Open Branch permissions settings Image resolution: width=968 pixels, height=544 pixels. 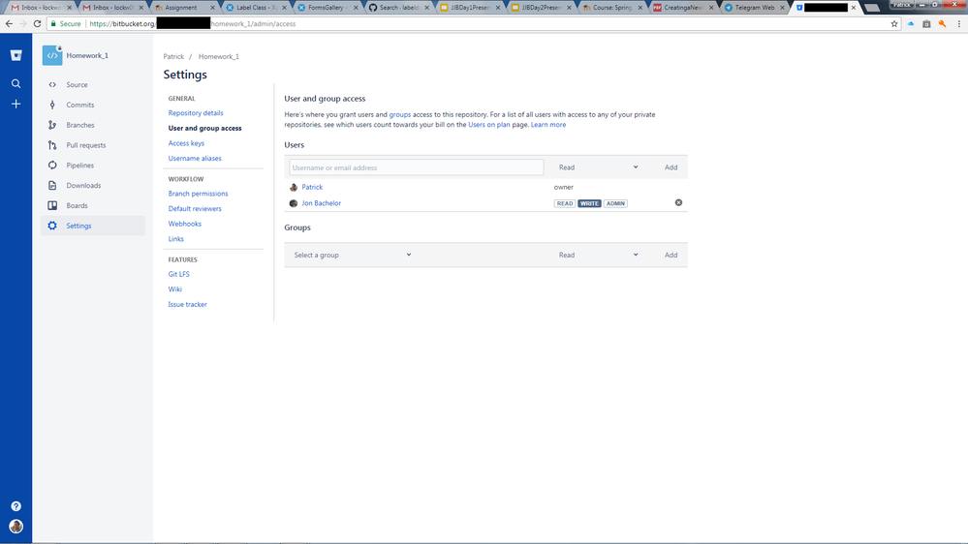[199, 194]
